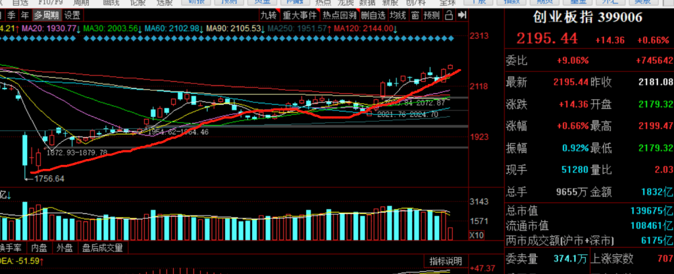674x274 pixels.
Task: Click the +745642 value
Action: tap(656, 61)
